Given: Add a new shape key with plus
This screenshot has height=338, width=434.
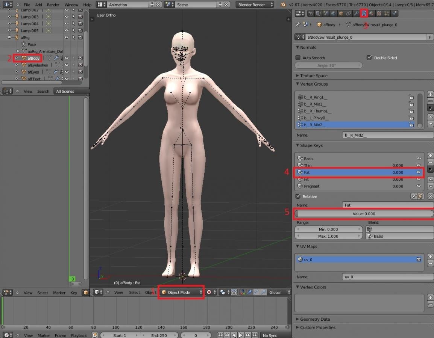Looking at the screenshot, I should [430, 155].
